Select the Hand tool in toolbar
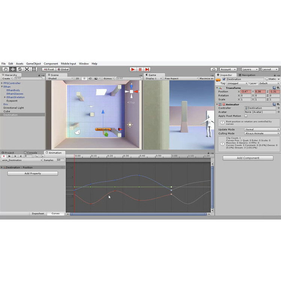Image resolution: width=281 pixels, height=281 pixels. point(5,69)
